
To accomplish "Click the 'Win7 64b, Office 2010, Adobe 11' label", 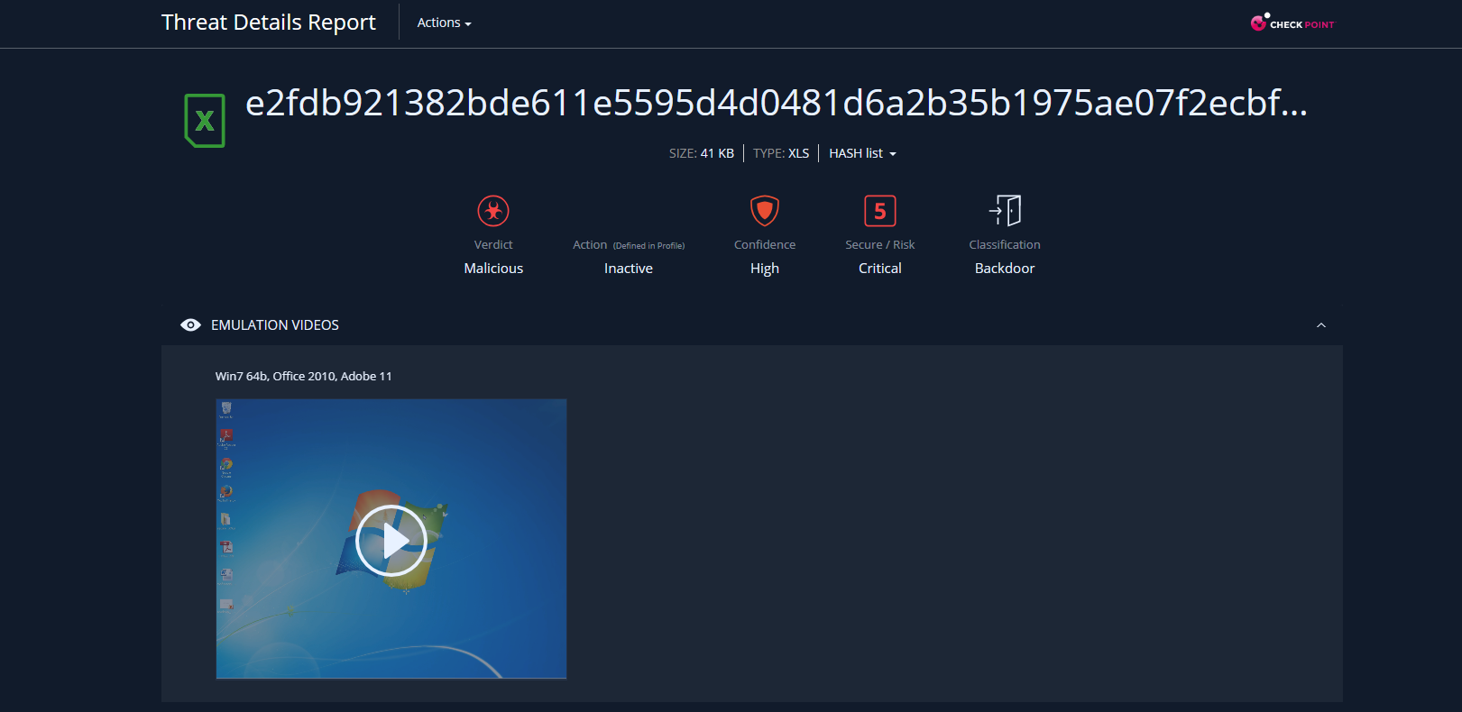I will (304, 376).
